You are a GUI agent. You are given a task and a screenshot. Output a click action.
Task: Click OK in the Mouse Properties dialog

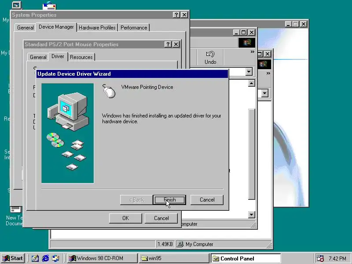[x=125, y=218]
